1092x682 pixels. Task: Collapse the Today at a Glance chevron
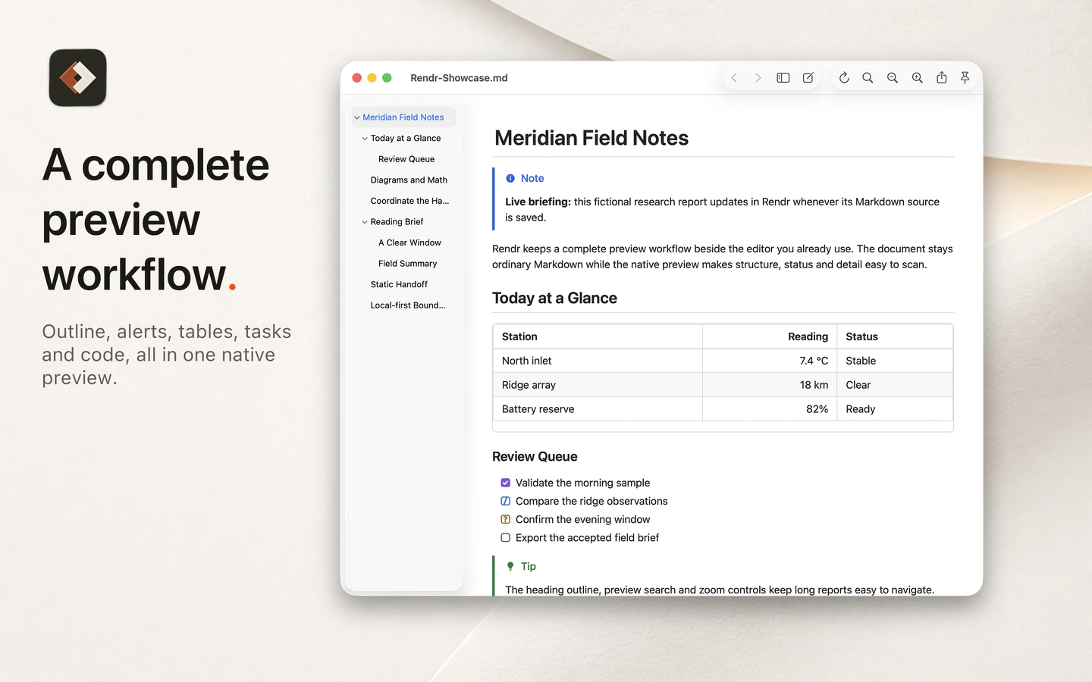(365, 139)
